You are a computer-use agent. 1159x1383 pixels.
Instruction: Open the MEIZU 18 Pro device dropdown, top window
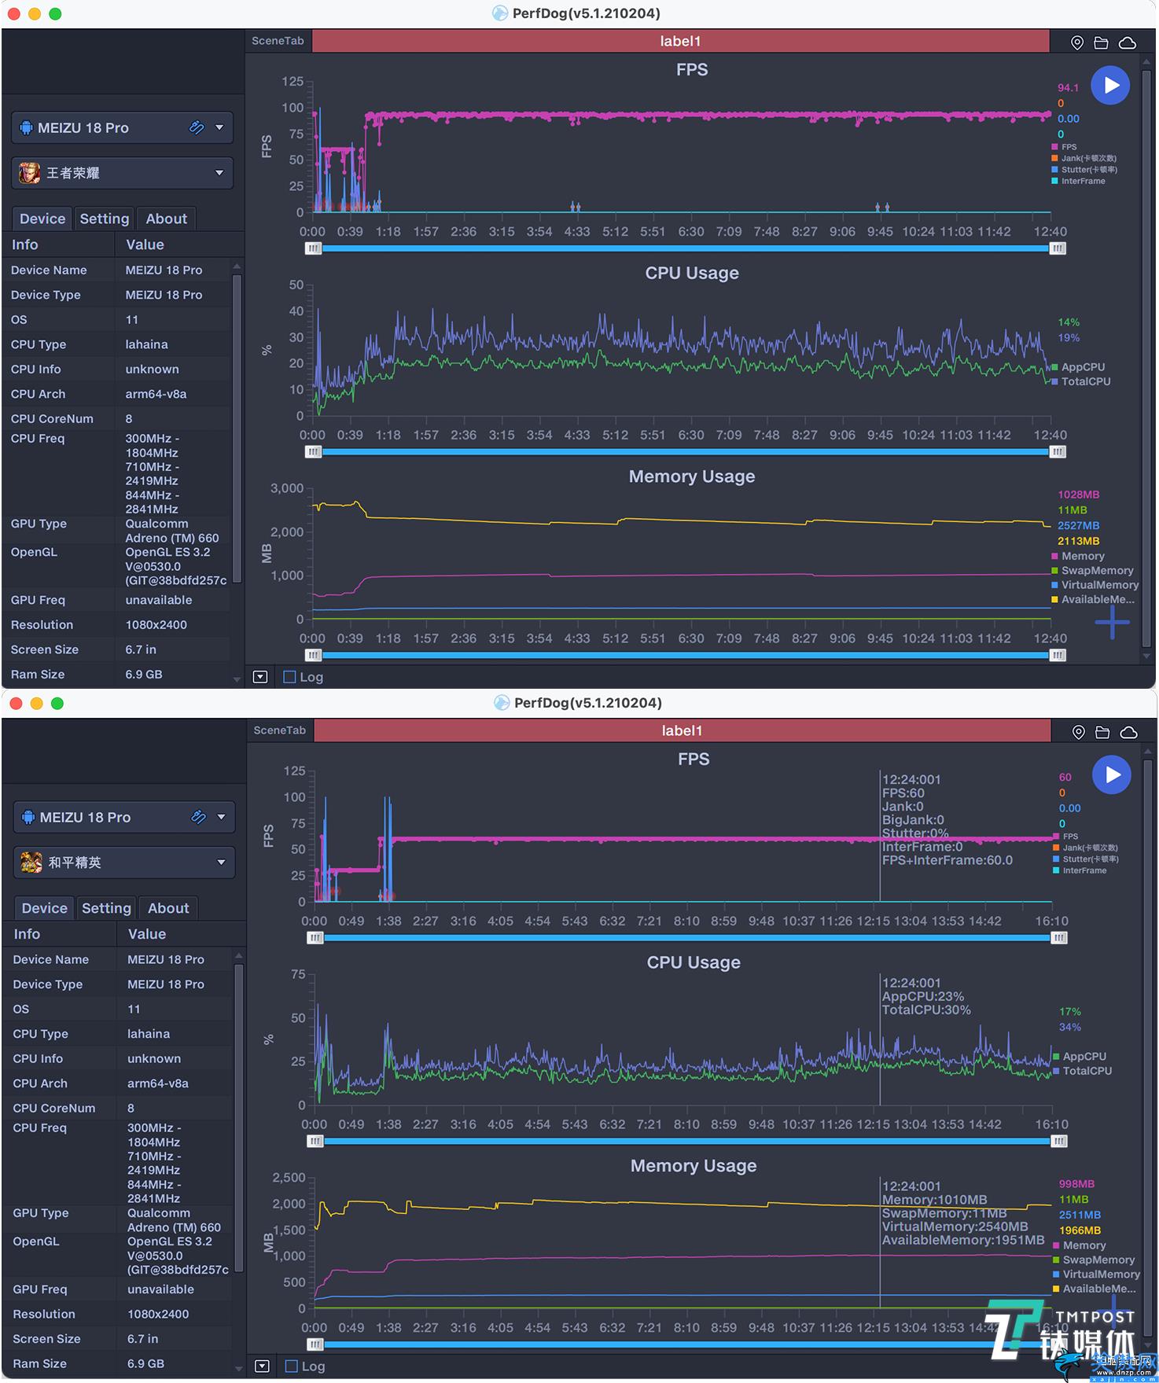(122, 127)
